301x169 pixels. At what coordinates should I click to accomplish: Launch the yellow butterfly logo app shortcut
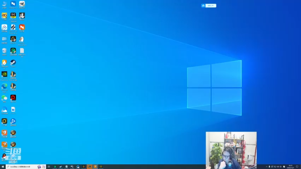(13, 17)
